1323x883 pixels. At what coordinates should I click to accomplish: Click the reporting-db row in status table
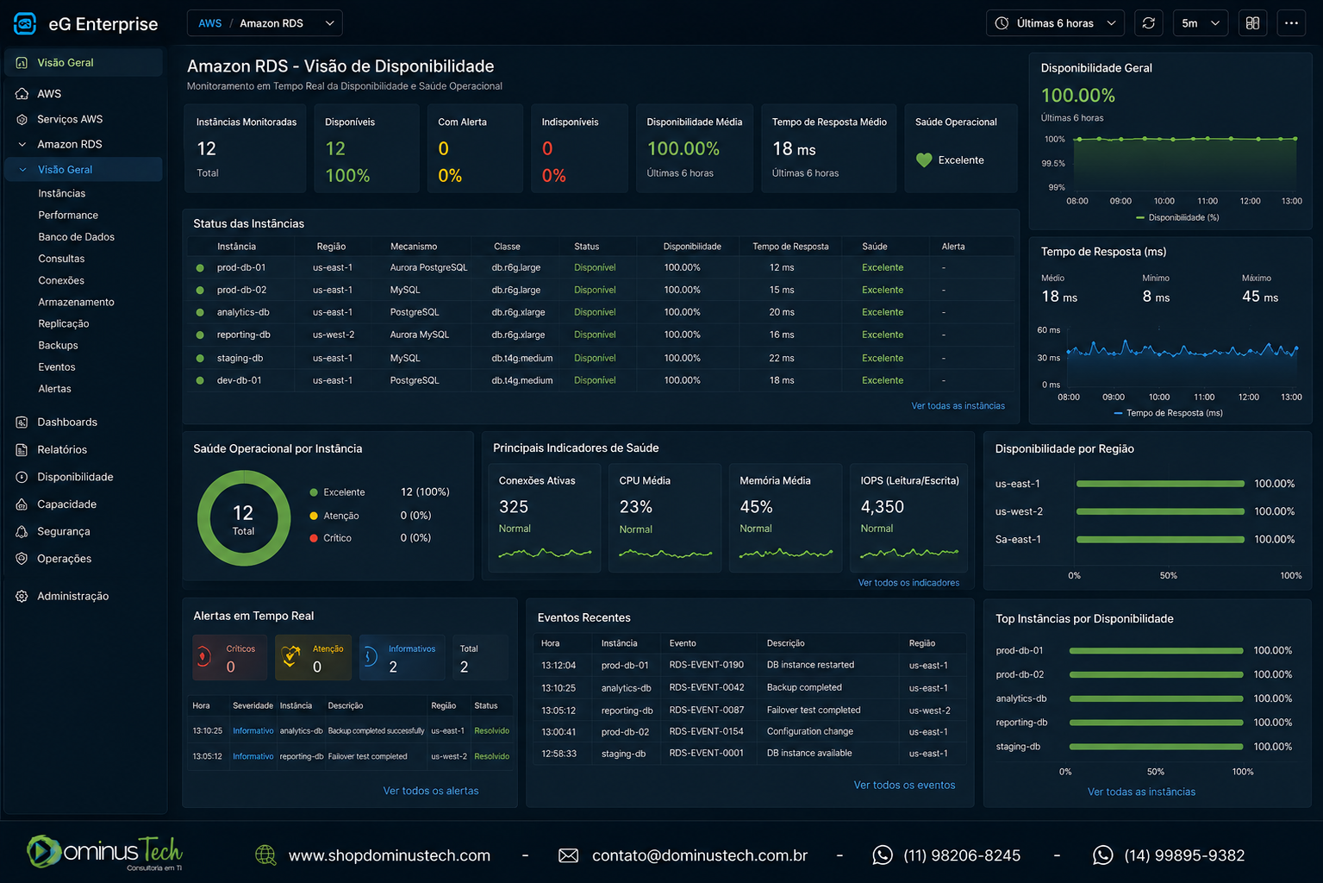click(601, 335)
